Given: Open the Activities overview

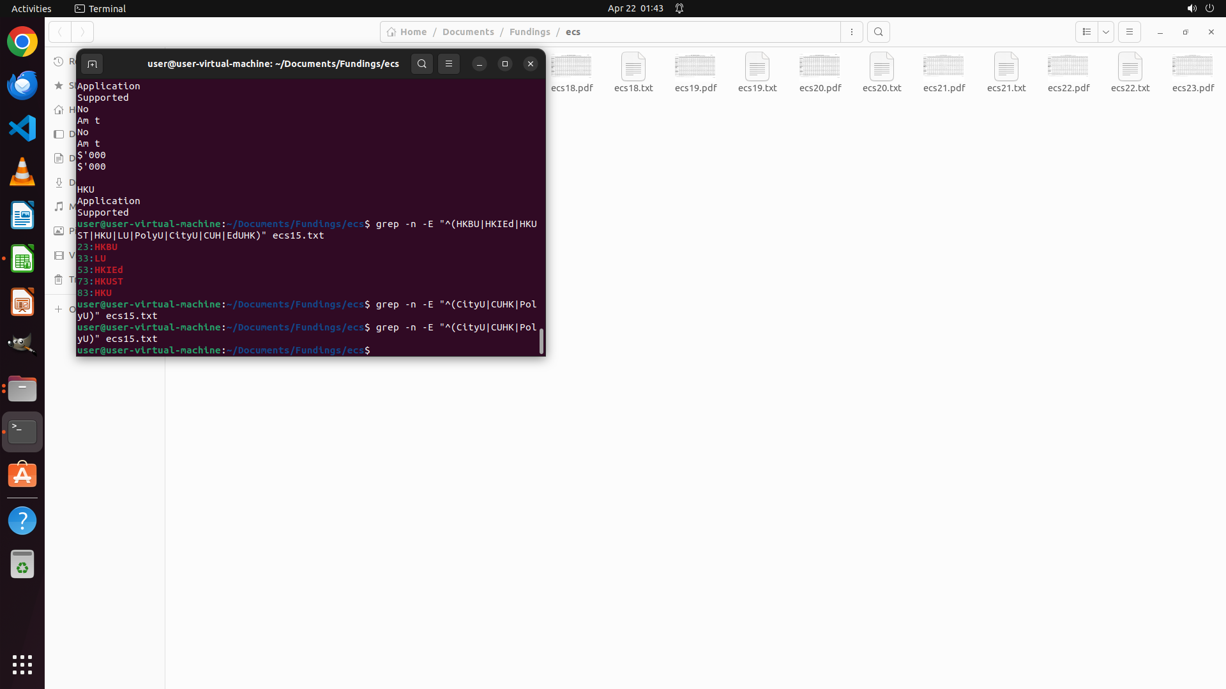Looking at the screenshot, I should [31, 8].
